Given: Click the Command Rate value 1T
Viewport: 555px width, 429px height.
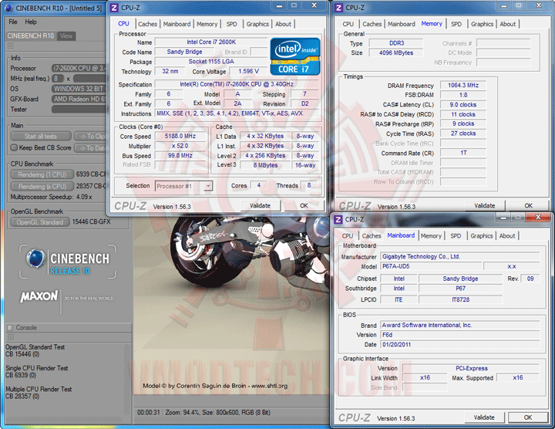Looking at the screenshot, I should (463, 153).
